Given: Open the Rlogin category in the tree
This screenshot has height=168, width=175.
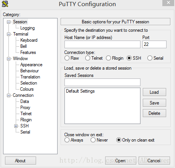Looking at the screenshot, I should coord(26,120).
